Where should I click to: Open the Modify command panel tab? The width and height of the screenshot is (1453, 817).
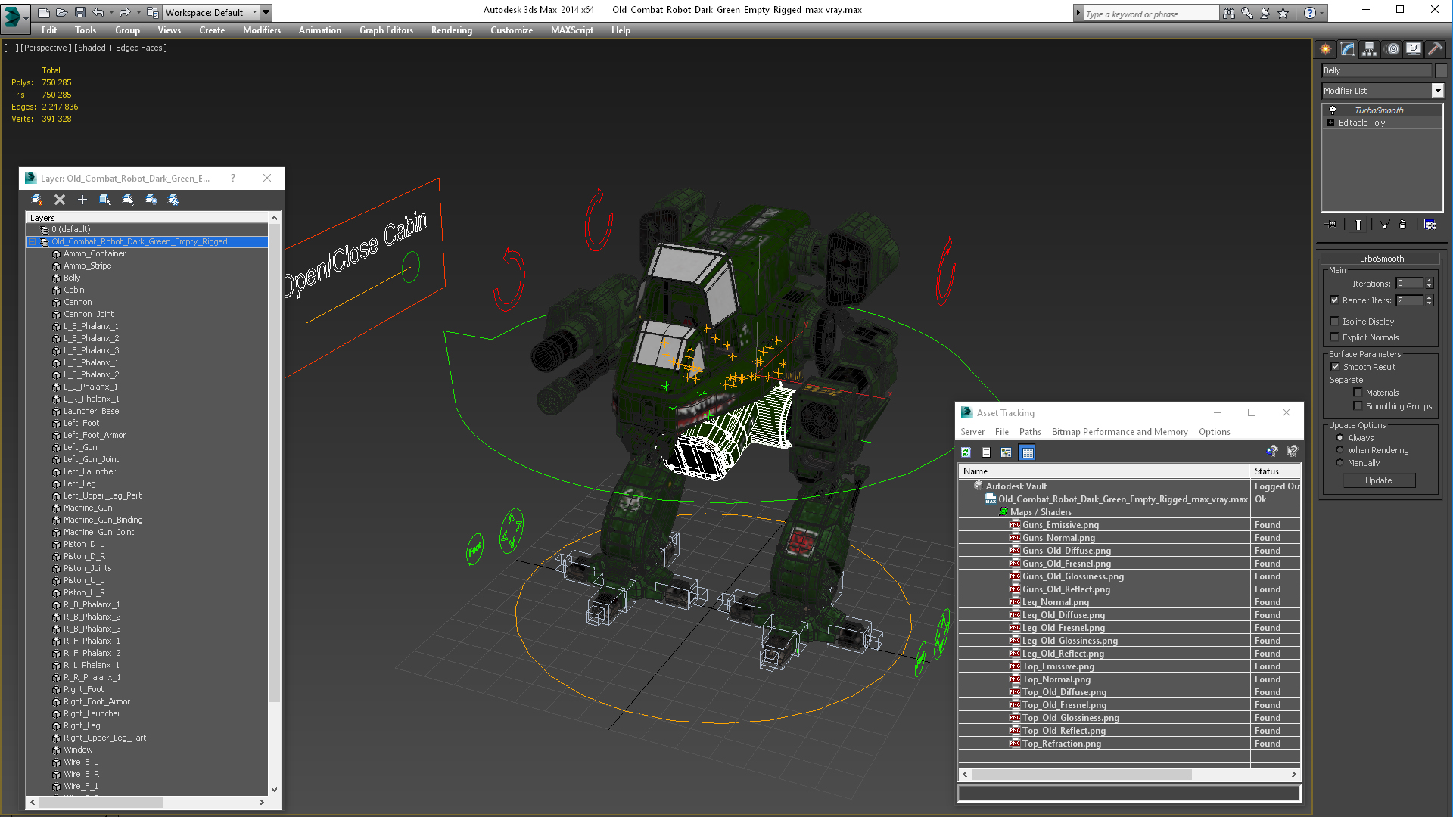point(1348,49)
